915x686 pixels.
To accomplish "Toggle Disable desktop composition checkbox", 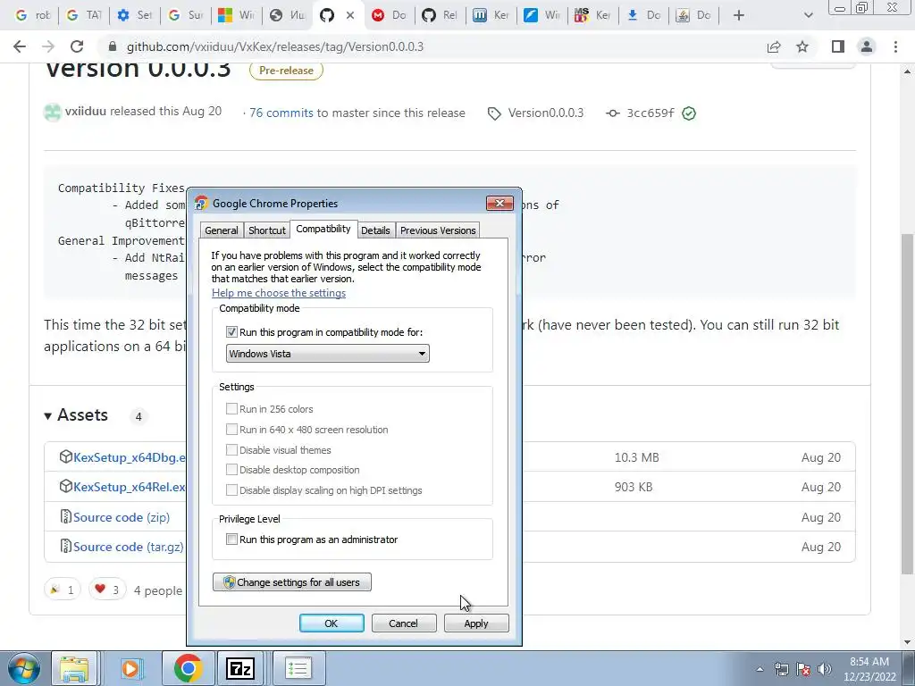I will (231, 470).
